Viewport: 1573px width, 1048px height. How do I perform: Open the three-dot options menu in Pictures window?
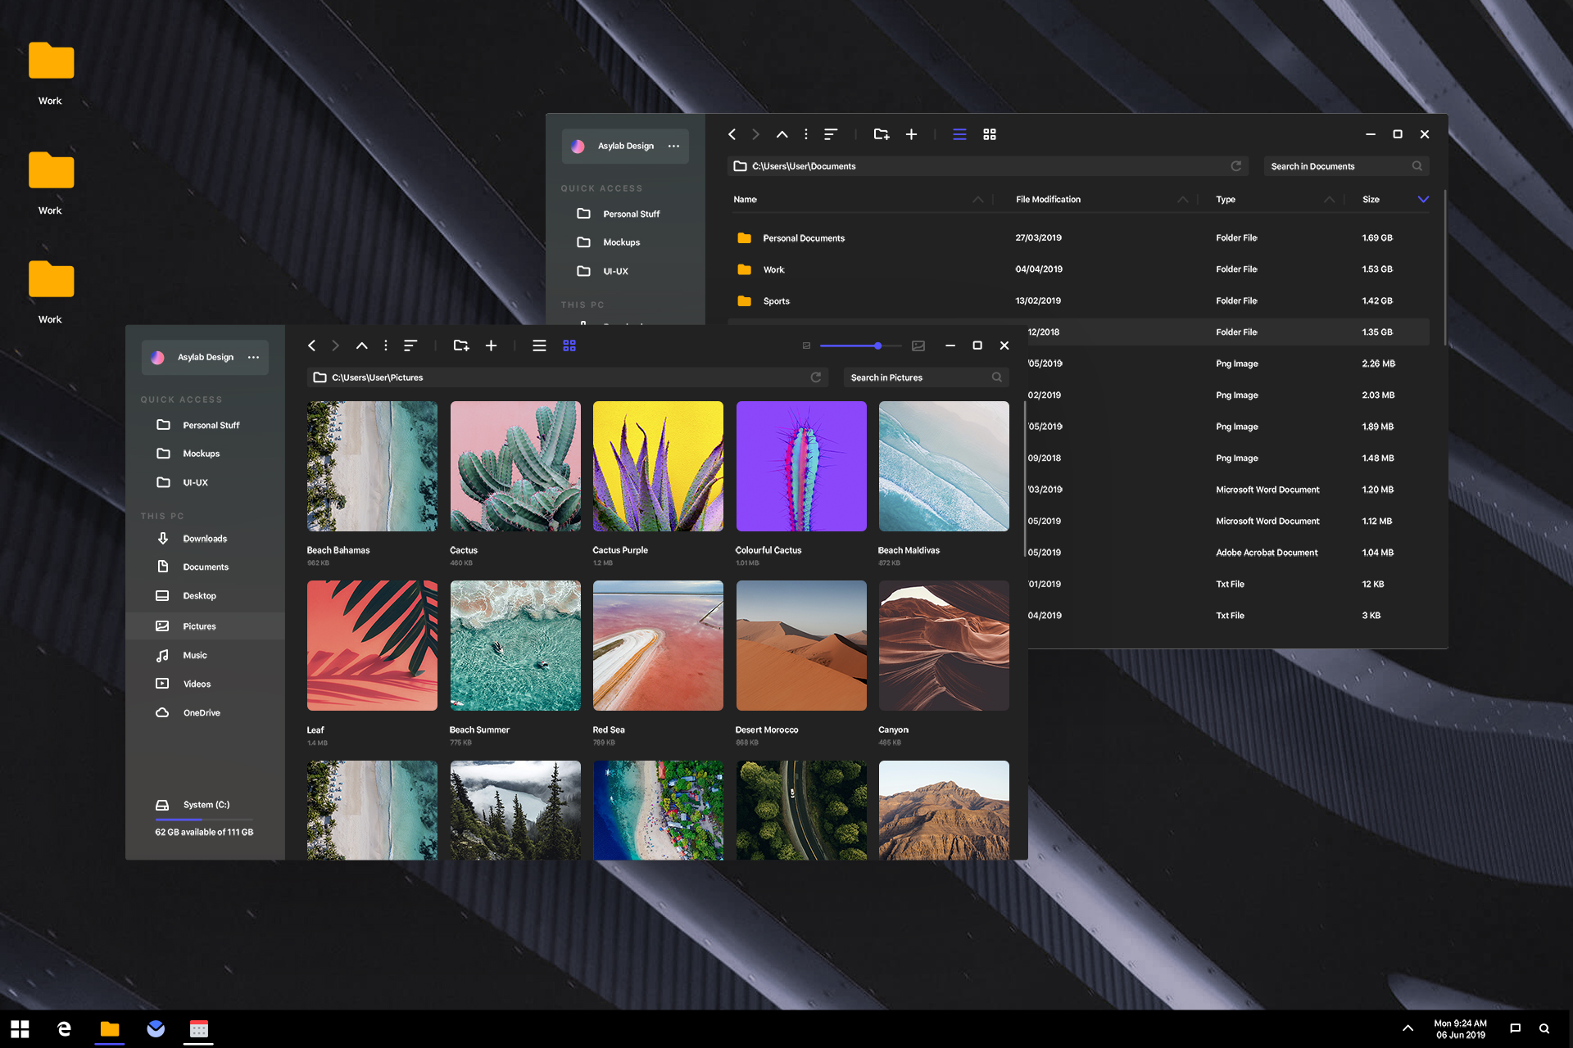click(386, 346)
